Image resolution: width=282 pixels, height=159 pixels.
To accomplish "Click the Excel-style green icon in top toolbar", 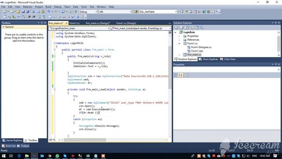I will point(204,12).
